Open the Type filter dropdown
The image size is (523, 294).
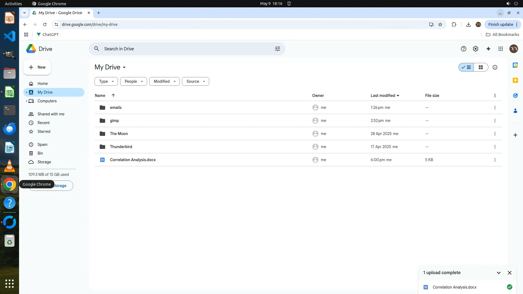coord(106,81)
